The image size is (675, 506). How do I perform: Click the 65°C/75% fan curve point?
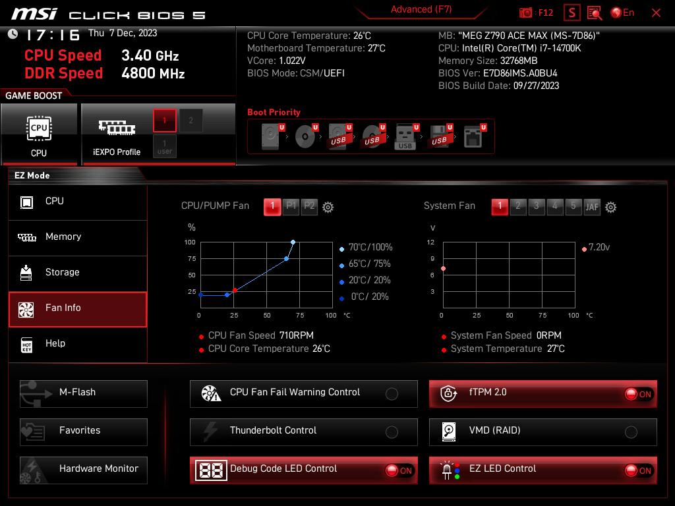(x=286, y=258)
